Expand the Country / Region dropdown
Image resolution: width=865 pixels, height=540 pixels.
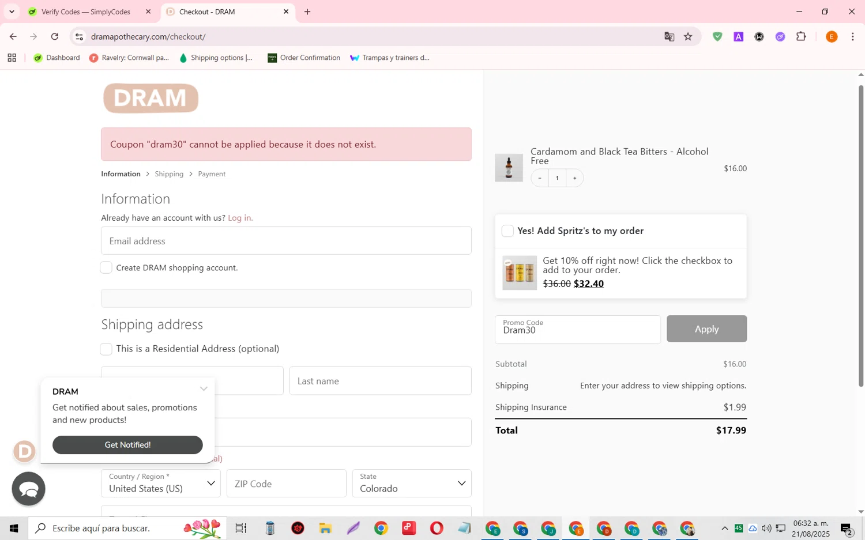pyautogui.click(x=161, y=483)
